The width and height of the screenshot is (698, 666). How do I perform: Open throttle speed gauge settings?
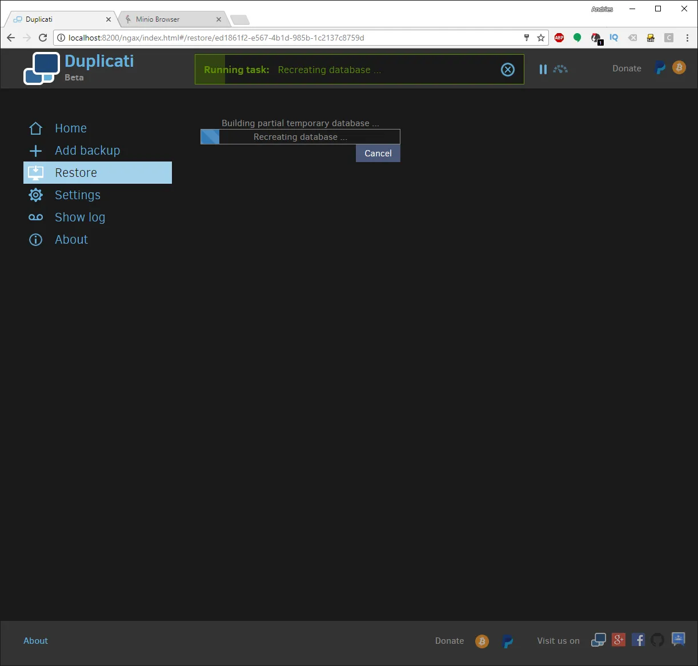(560, 69)
